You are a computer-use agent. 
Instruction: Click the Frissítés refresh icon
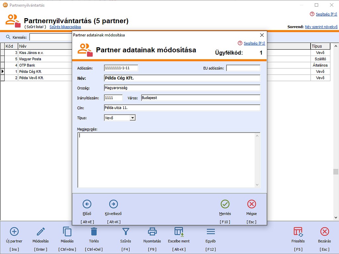[x=298, y=232]
